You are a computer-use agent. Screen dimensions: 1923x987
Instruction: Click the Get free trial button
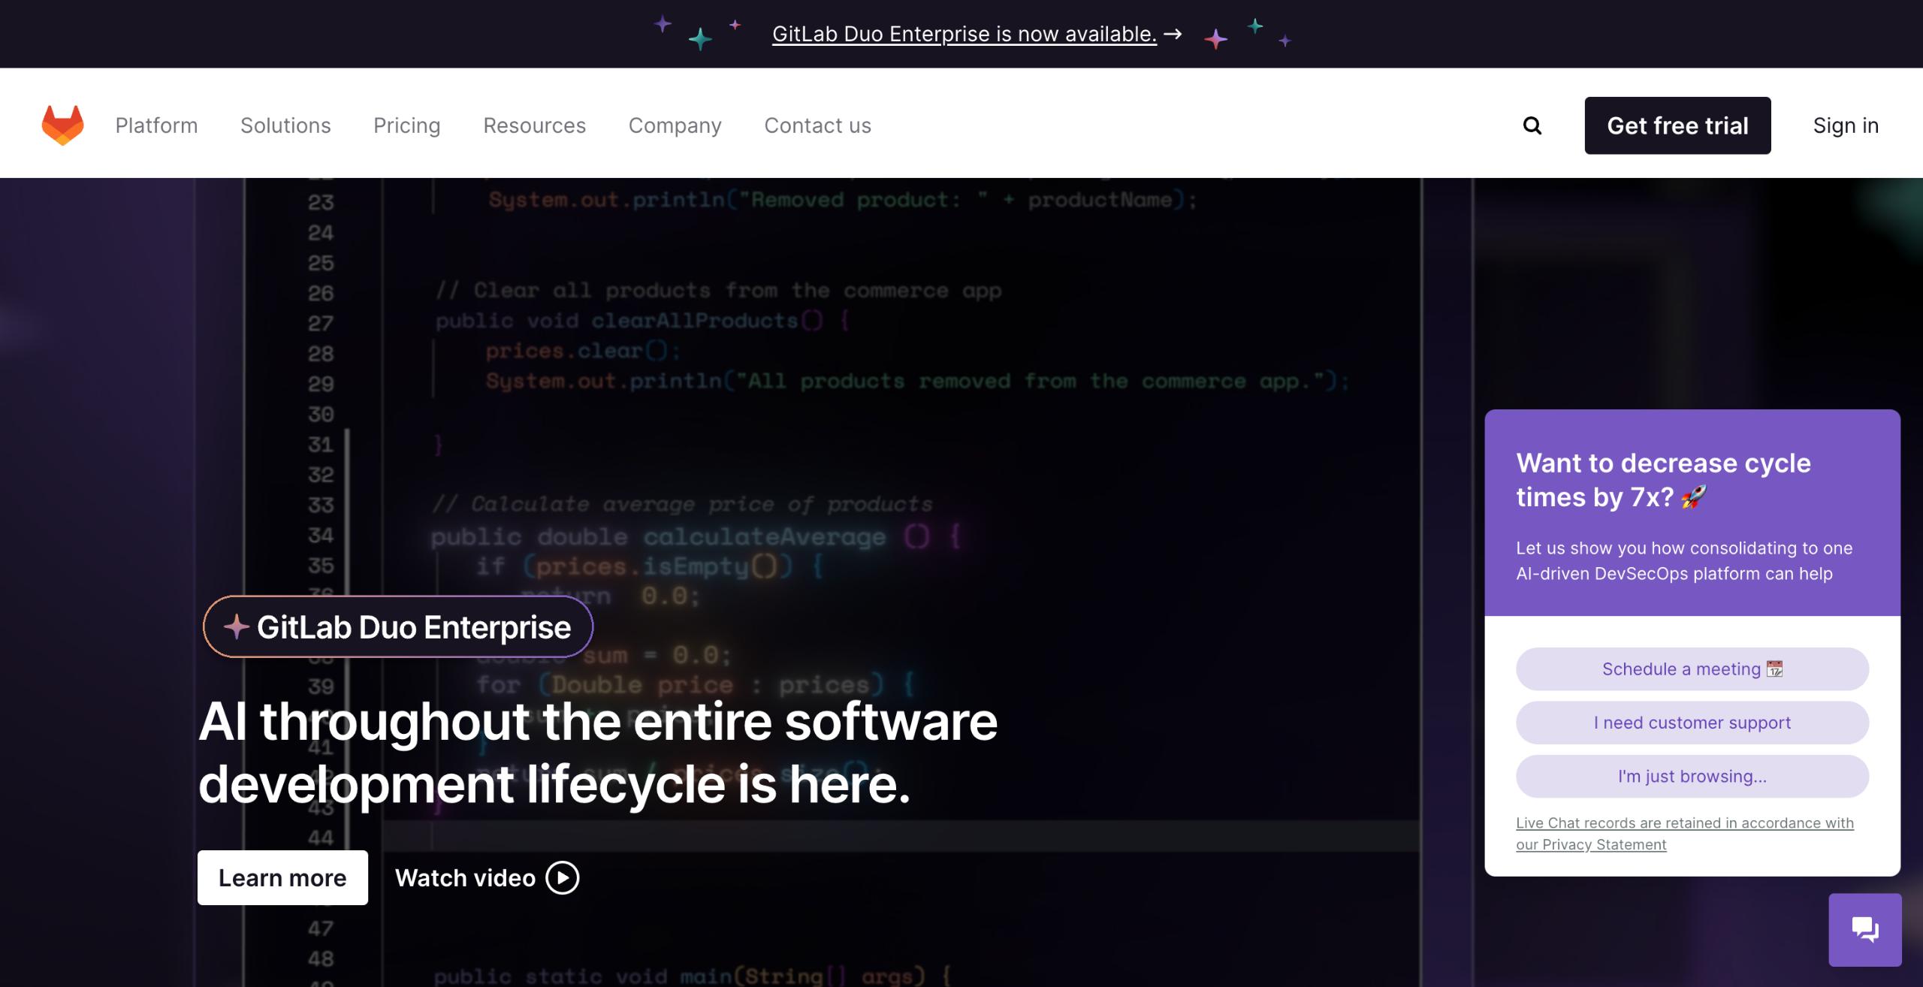[x=1677, y=125]
